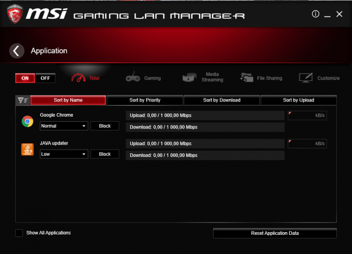The height and width of the screenshot is (254, 352).
Task: Click Reset Application Data button
Action: (x=275, y=233)
